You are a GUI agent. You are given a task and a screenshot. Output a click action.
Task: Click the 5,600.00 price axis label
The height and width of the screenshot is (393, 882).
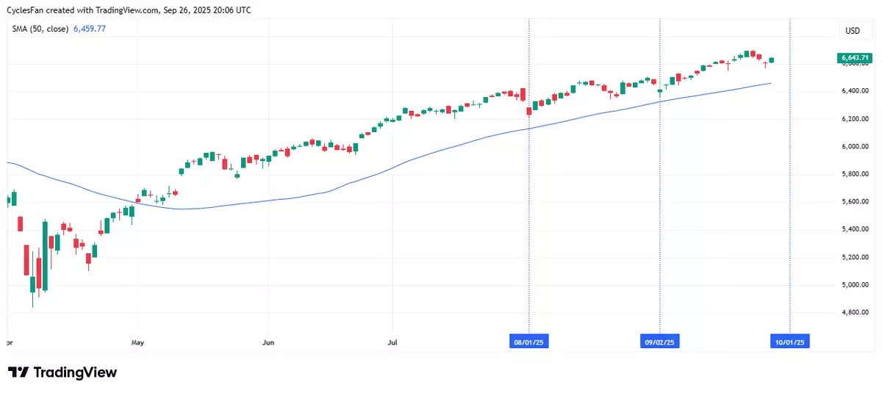[854, 201]
